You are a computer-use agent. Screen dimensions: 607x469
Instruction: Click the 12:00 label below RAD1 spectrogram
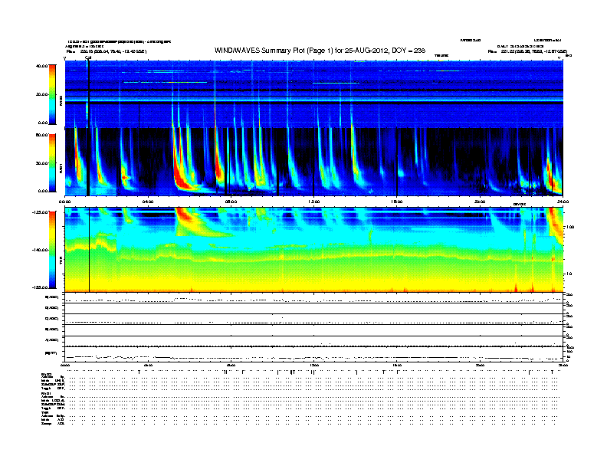tap(313, 202)
